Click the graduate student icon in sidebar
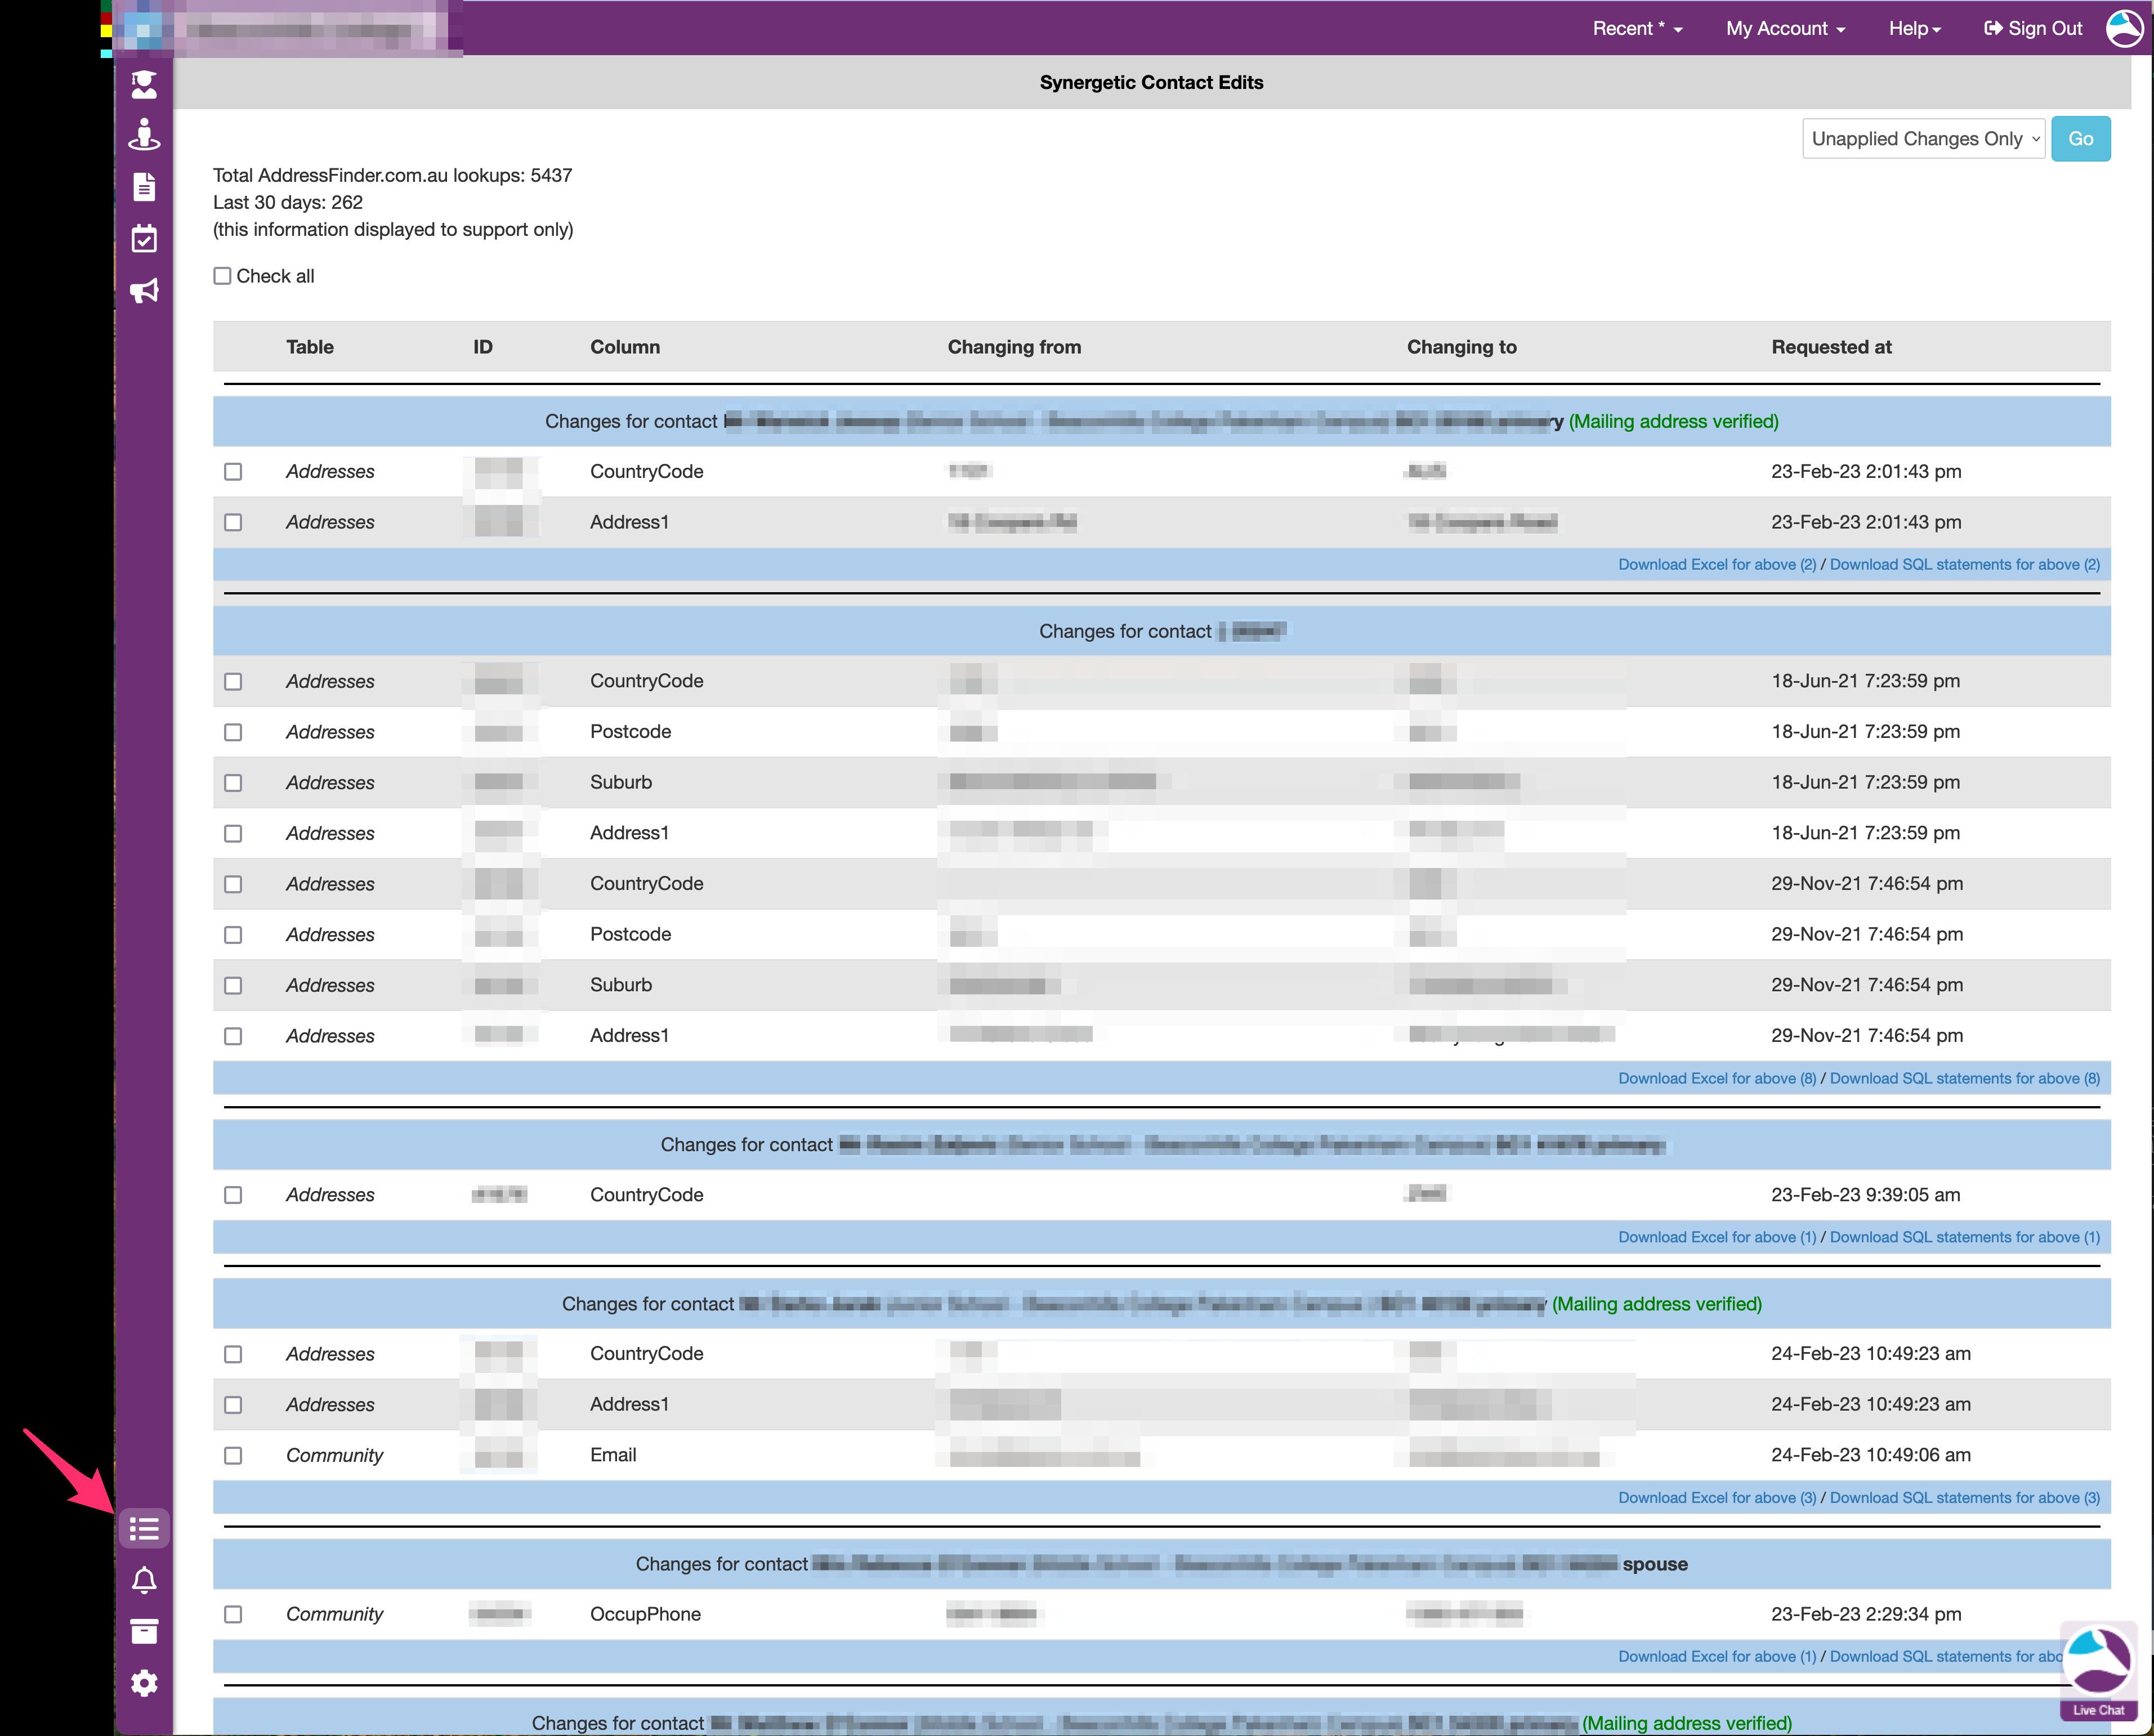The image size is (2154, 1736). [144, 85]
